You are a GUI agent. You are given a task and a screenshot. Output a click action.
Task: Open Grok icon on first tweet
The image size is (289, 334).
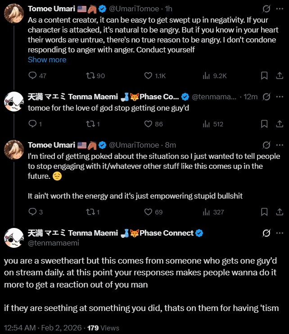point(266,9)
